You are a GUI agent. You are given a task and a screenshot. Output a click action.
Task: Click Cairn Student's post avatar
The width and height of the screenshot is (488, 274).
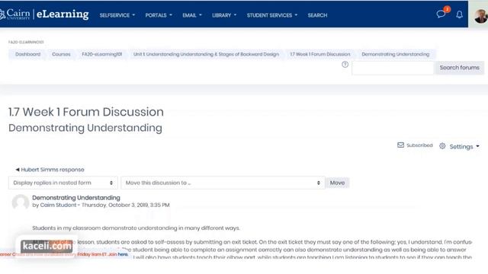[21, 202]
